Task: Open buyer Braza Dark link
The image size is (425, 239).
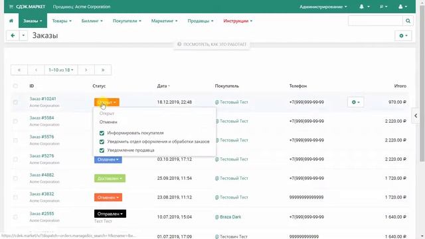Action: [x=230, y=217]
